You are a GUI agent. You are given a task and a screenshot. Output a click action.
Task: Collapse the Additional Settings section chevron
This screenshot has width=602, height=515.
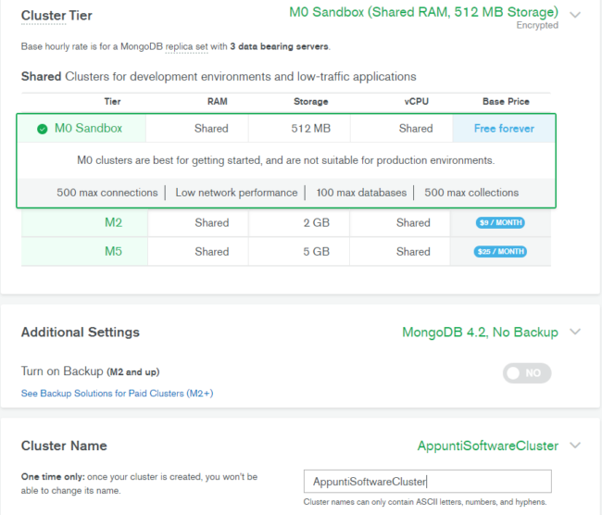575,332
